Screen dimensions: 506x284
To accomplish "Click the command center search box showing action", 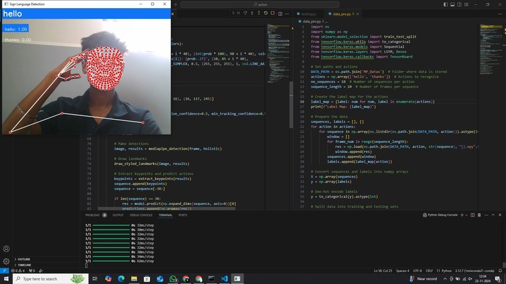I will click(260, 4).
